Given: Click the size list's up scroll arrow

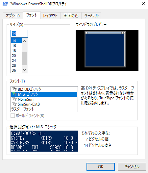Looking at the screenshot, I should click(x=24, y=41).
